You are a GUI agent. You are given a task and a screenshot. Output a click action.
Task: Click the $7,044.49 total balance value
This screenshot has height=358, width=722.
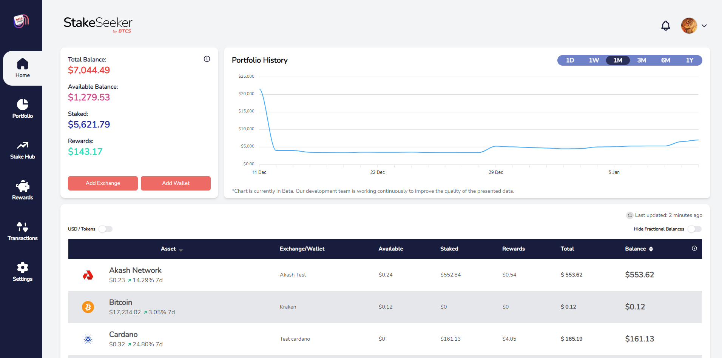coord(89,70)
